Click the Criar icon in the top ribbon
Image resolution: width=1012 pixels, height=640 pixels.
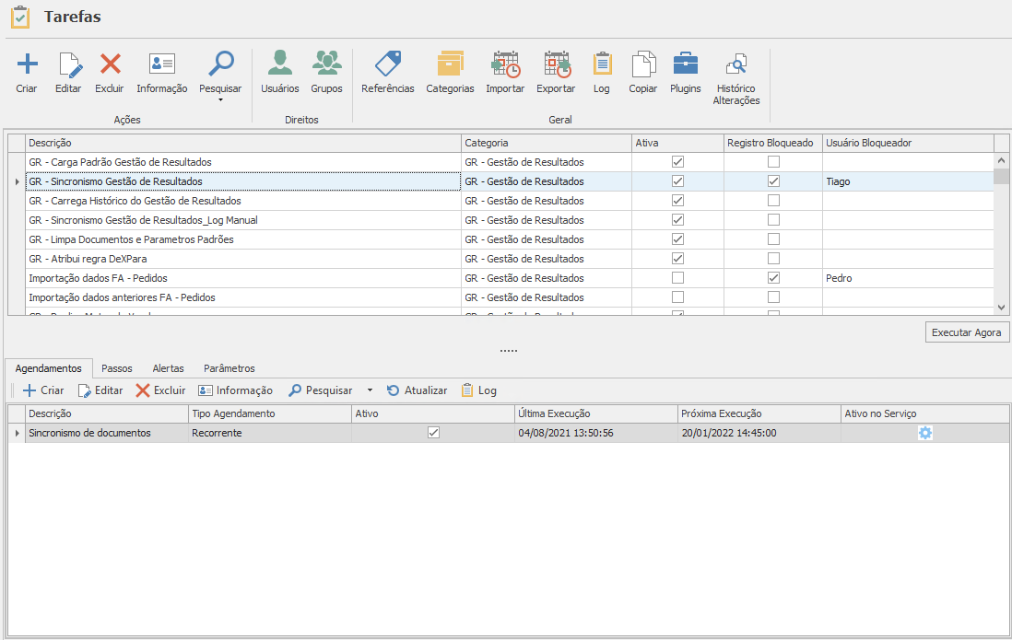[27, 64]
